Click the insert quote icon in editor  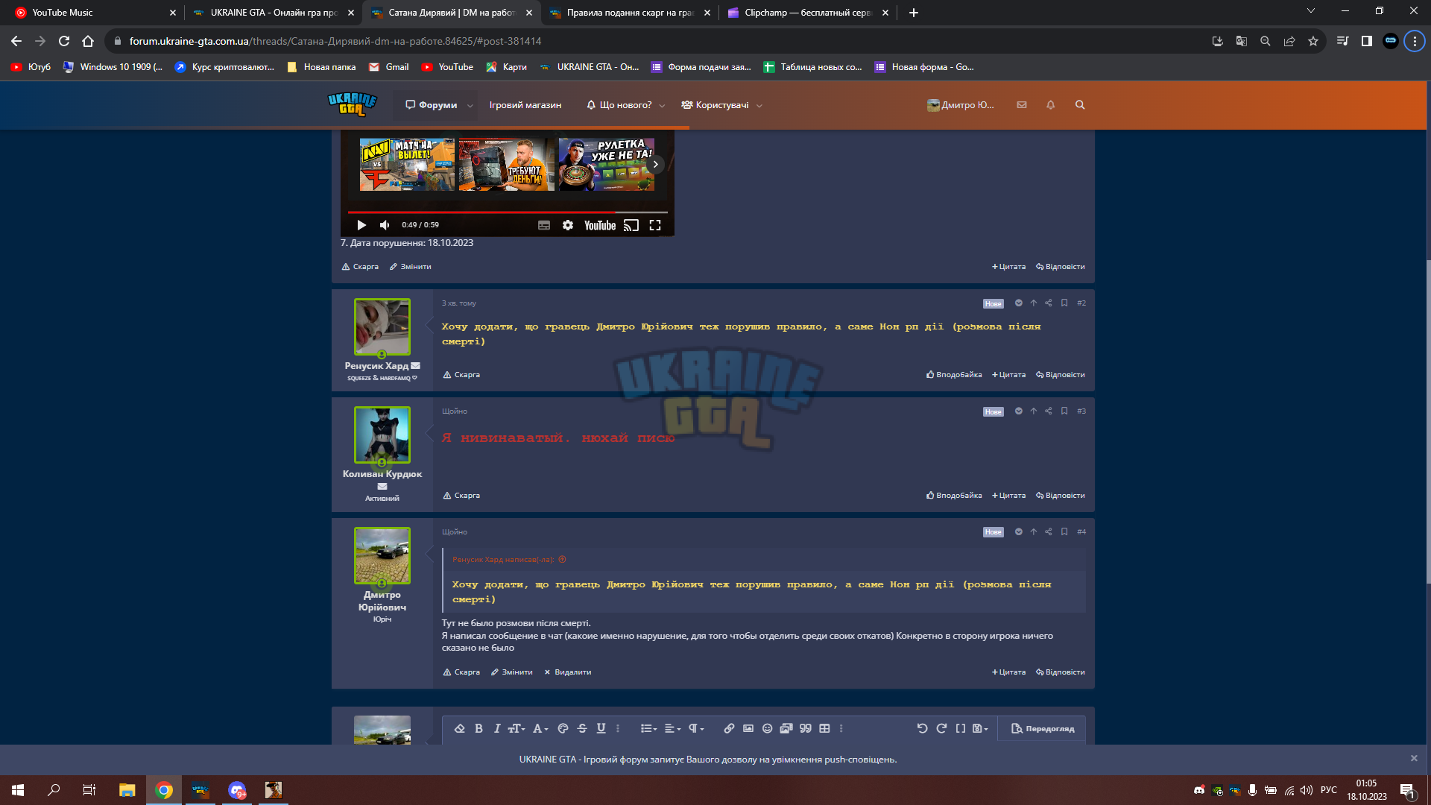point(806,728)
